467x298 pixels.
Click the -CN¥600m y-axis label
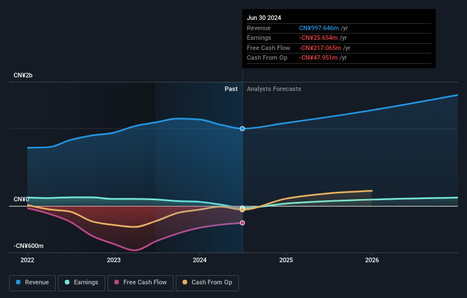pos(28,246)
